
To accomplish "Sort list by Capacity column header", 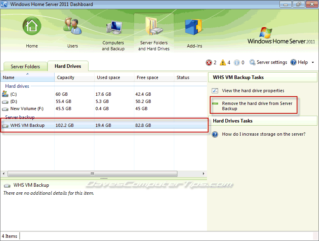I will click(74, 77).
